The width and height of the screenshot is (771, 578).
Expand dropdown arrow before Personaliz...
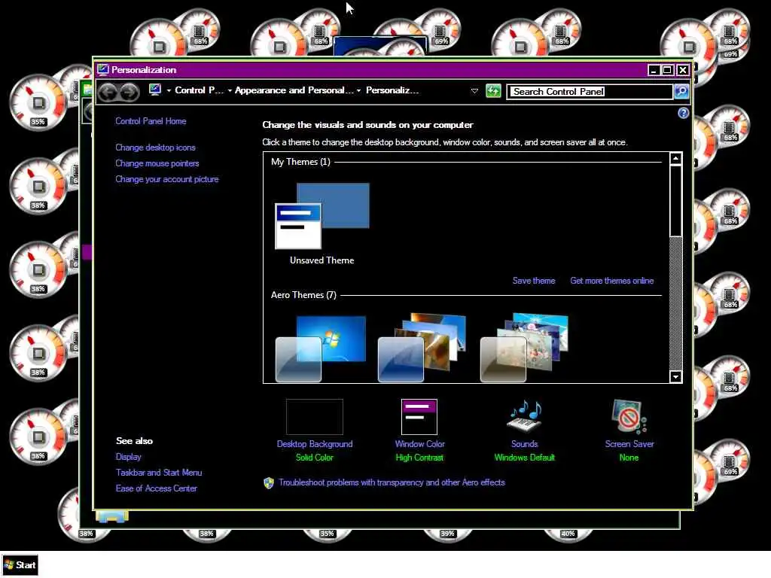(358, 90)
